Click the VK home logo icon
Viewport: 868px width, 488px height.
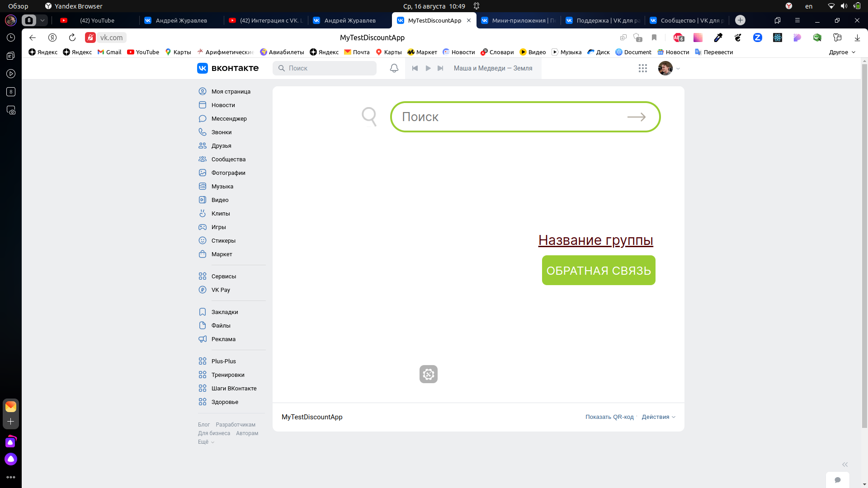point(202,68)
